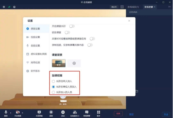Screen dimensions: 173x118
Task: Open software version section
Action: [36, 71]
